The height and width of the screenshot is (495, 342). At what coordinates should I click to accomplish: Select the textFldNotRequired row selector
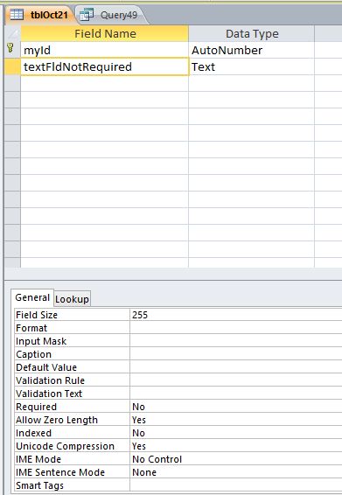pos(12,66)
